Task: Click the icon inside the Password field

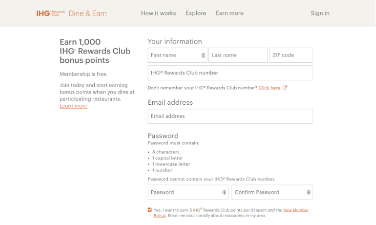Action: (224, 192)
